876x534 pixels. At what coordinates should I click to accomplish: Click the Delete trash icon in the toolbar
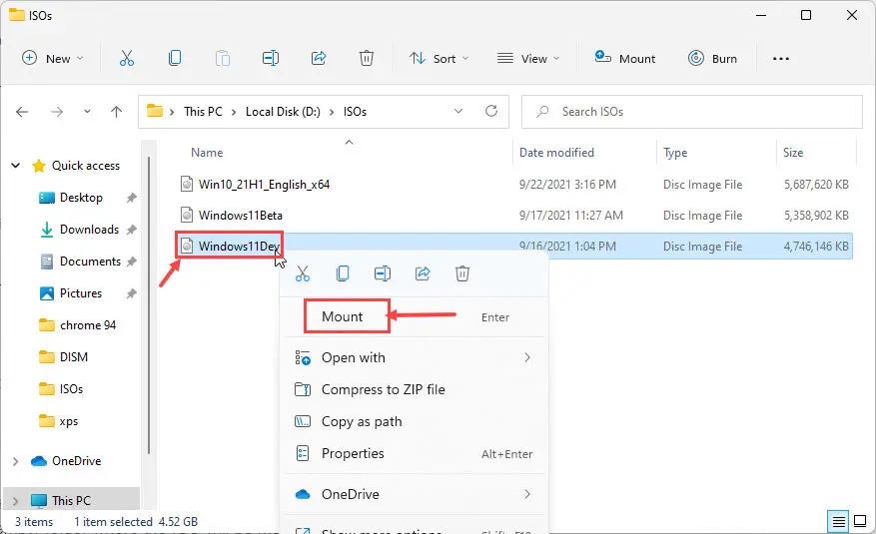367,58
